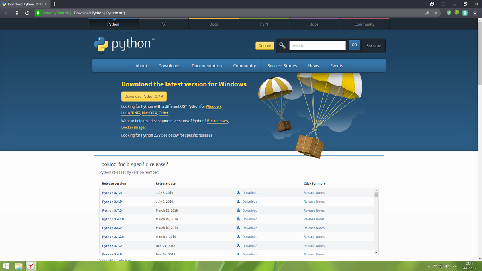The height and width of the screenshot is (271, 482).
Task: Click release list scroll-down arrow
Action: click(376, 253)
